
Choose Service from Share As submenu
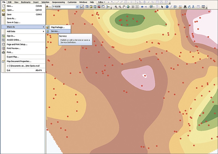pos(55,31)
